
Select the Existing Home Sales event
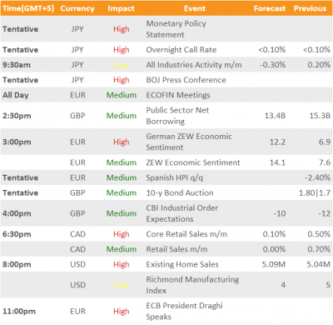point(182,264)
